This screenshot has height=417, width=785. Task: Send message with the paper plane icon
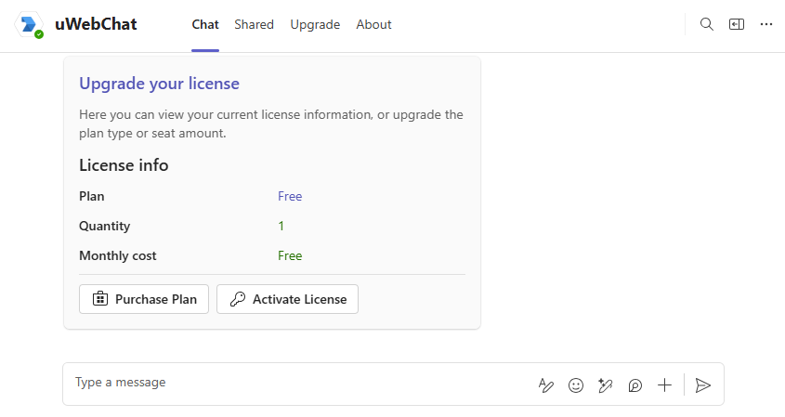pyautogui.click(x=703, y=385)
